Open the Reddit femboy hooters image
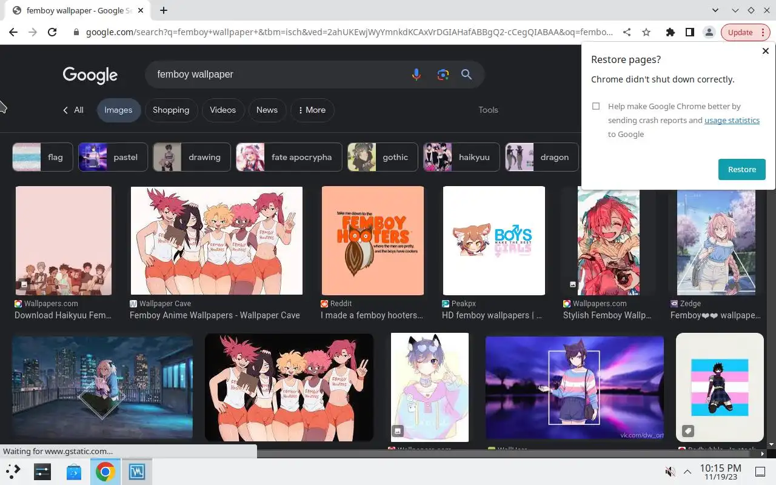 click(373, 241)
